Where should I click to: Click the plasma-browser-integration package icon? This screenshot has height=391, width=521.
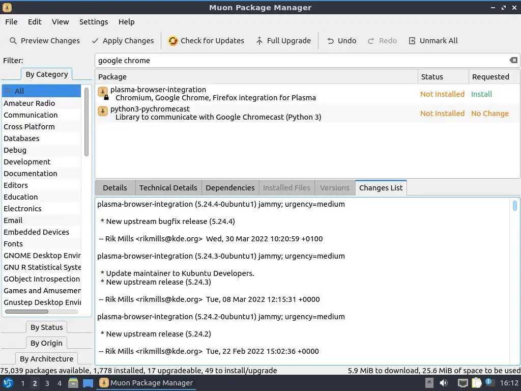(103, 93)
